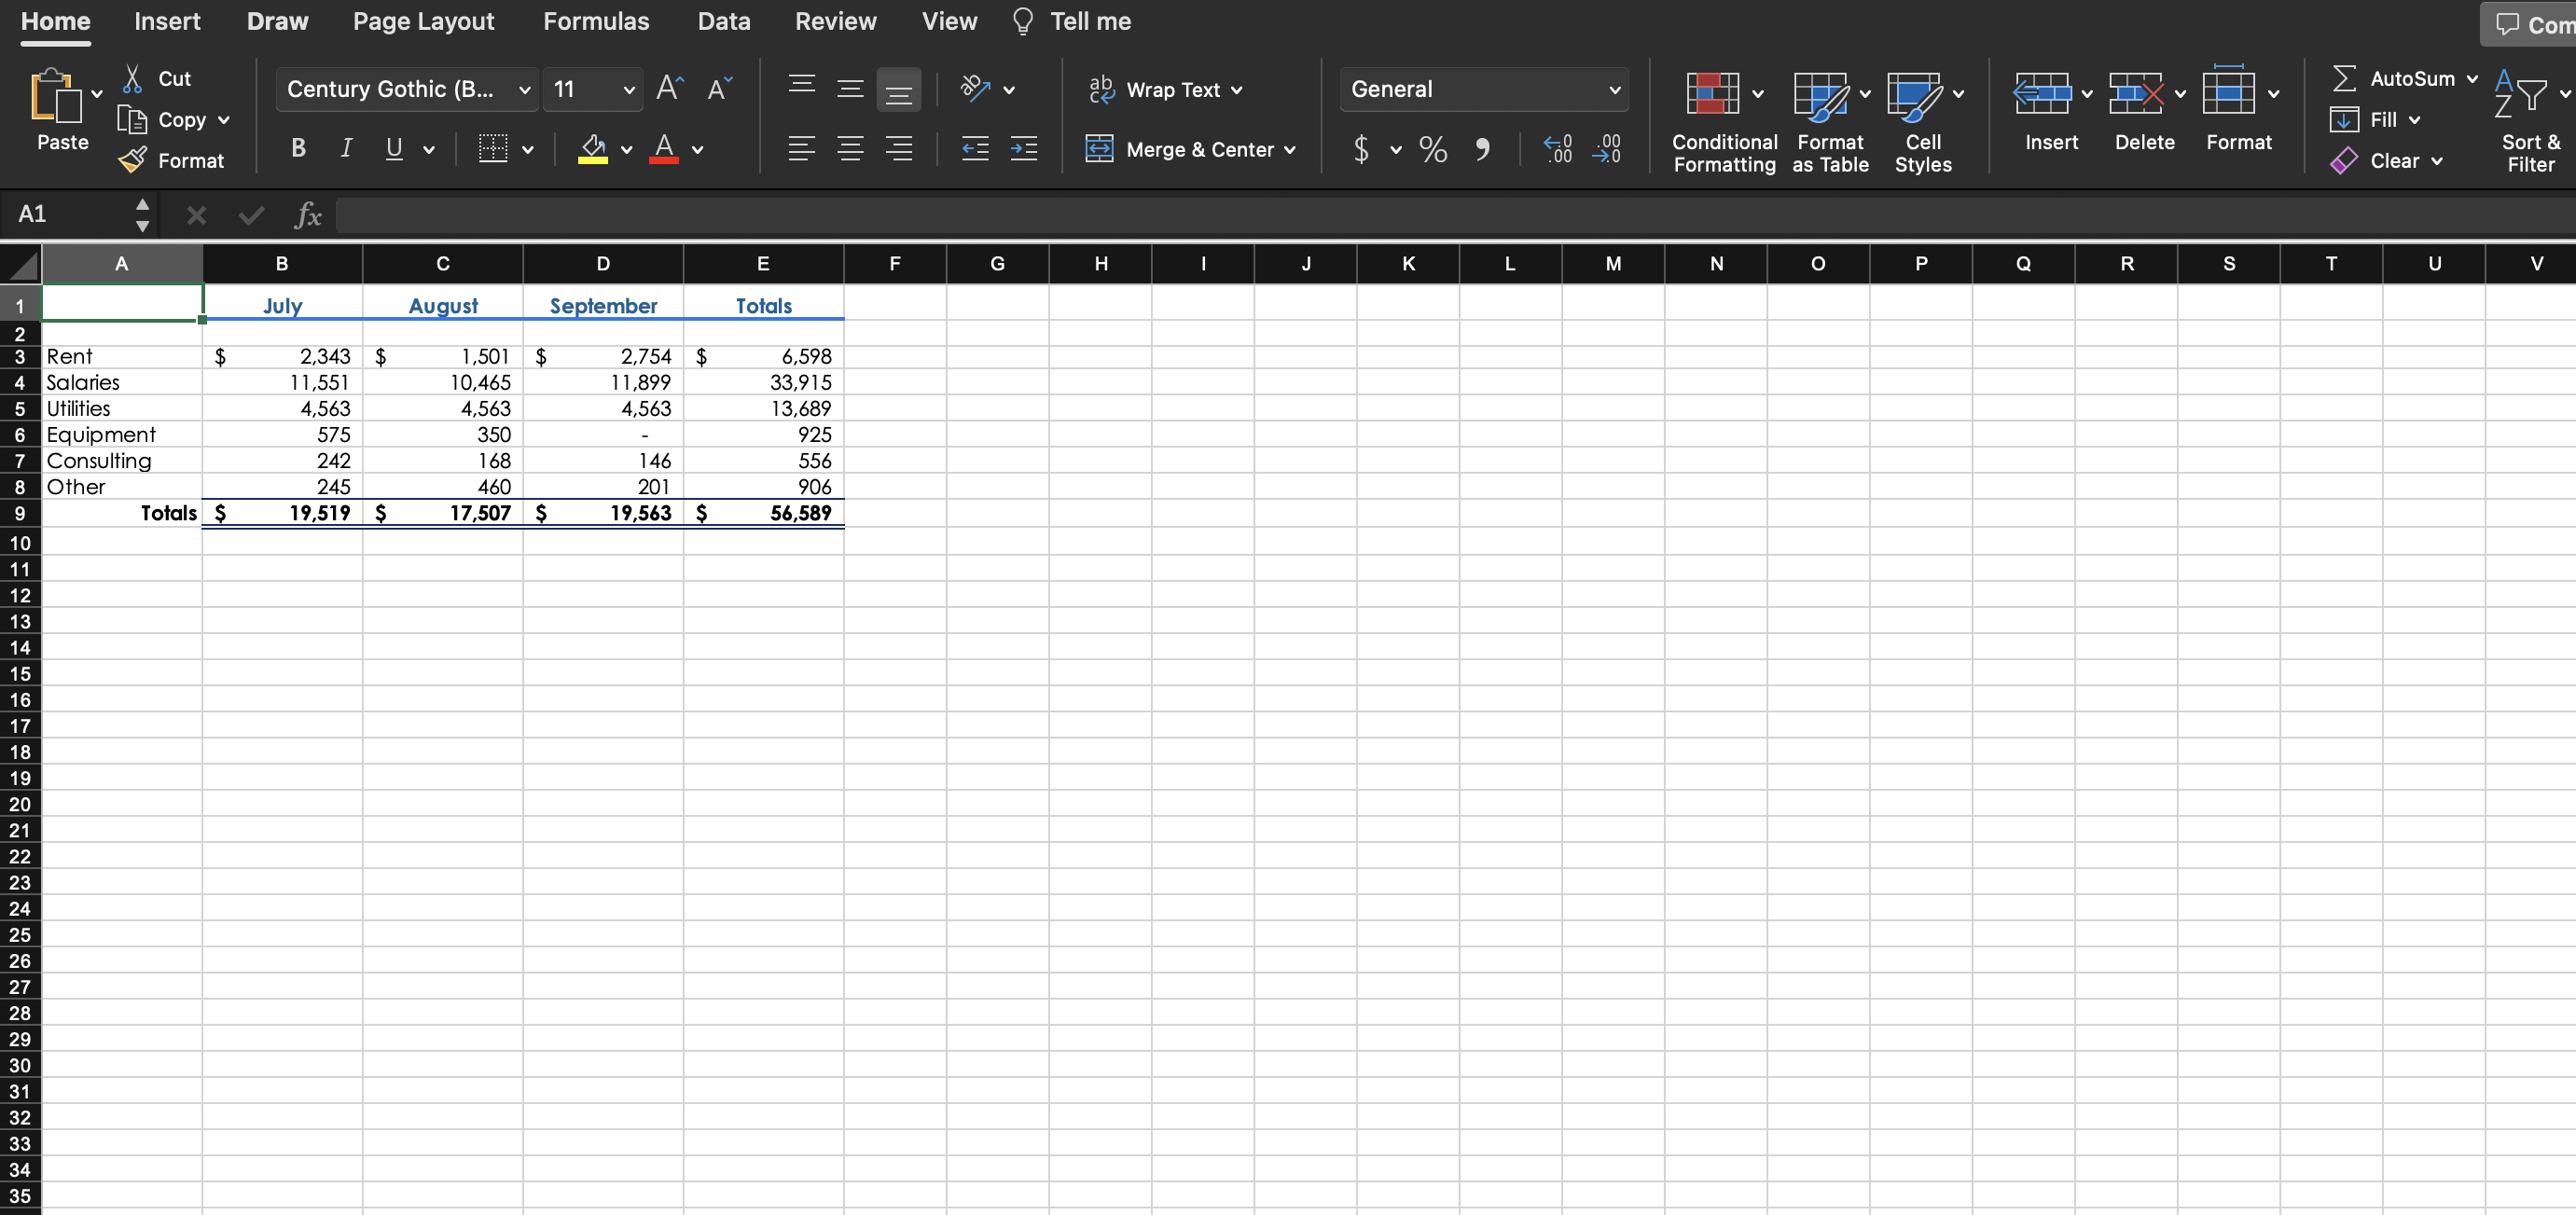
Task: Apply the Percent style
Action: pos(1432,149)
